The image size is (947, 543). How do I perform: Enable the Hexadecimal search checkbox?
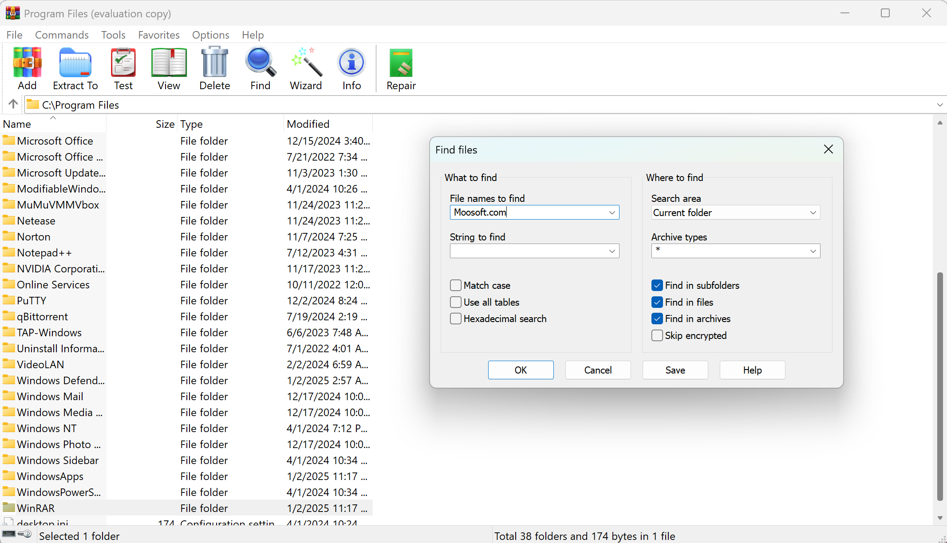click(x=456, y=319)
